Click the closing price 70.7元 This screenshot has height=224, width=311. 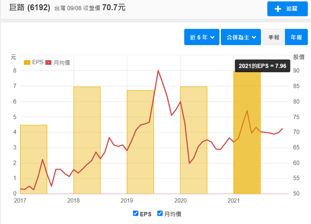click(x=114, y=8)
